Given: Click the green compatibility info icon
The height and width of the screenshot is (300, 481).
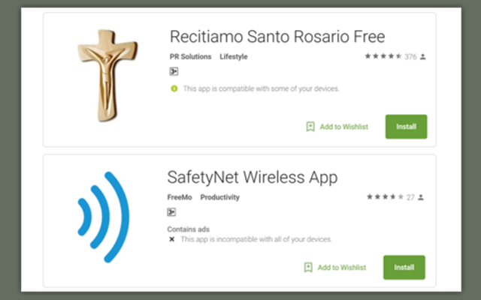Looking at the screenshot, I should tap(174, 88).
